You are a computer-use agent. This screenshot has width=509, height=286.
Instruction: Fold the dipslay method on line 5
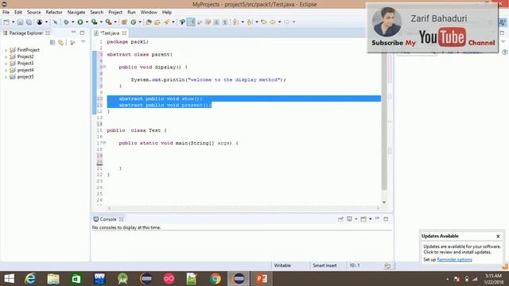[x=104, y=67]
